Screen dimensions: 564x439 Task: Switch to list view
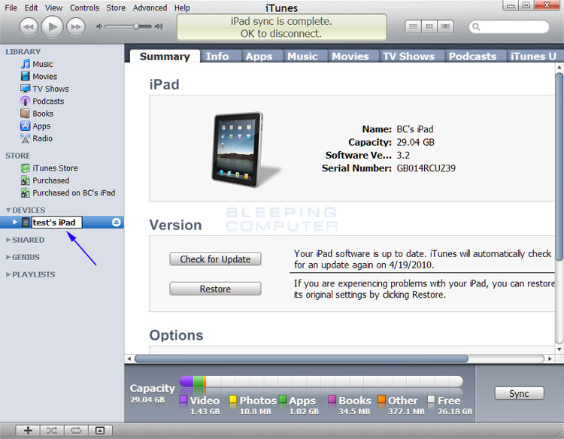[413, 26]
